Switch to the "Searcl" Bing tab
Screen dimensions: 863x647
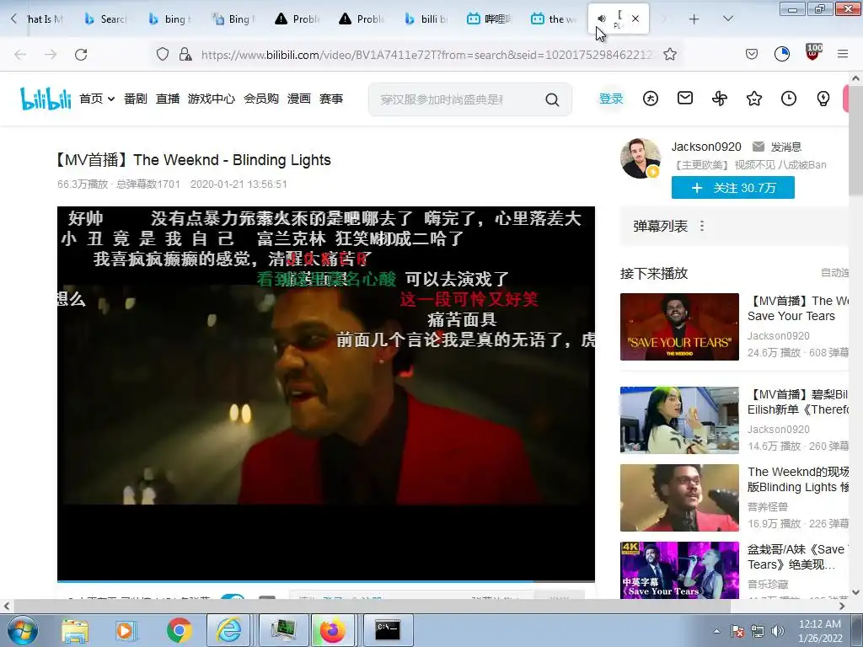tap(105, 19)
